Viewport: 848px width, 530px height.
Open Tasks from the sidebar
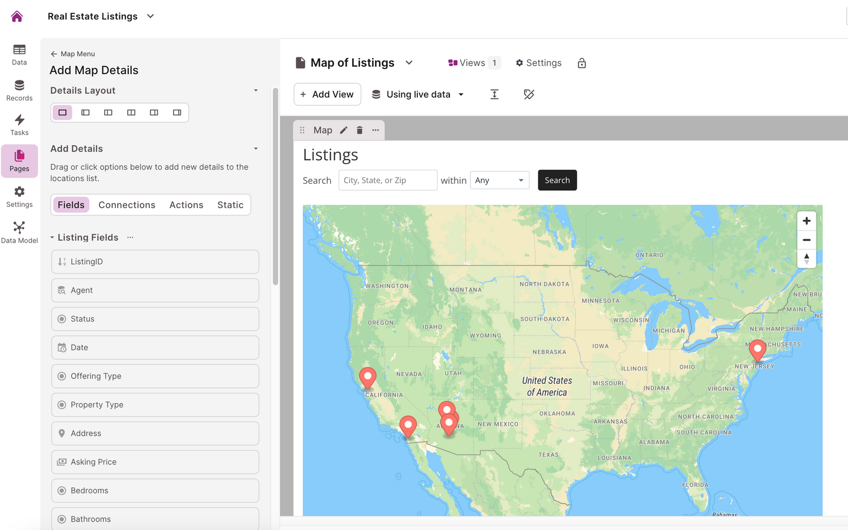coord(19,124)
